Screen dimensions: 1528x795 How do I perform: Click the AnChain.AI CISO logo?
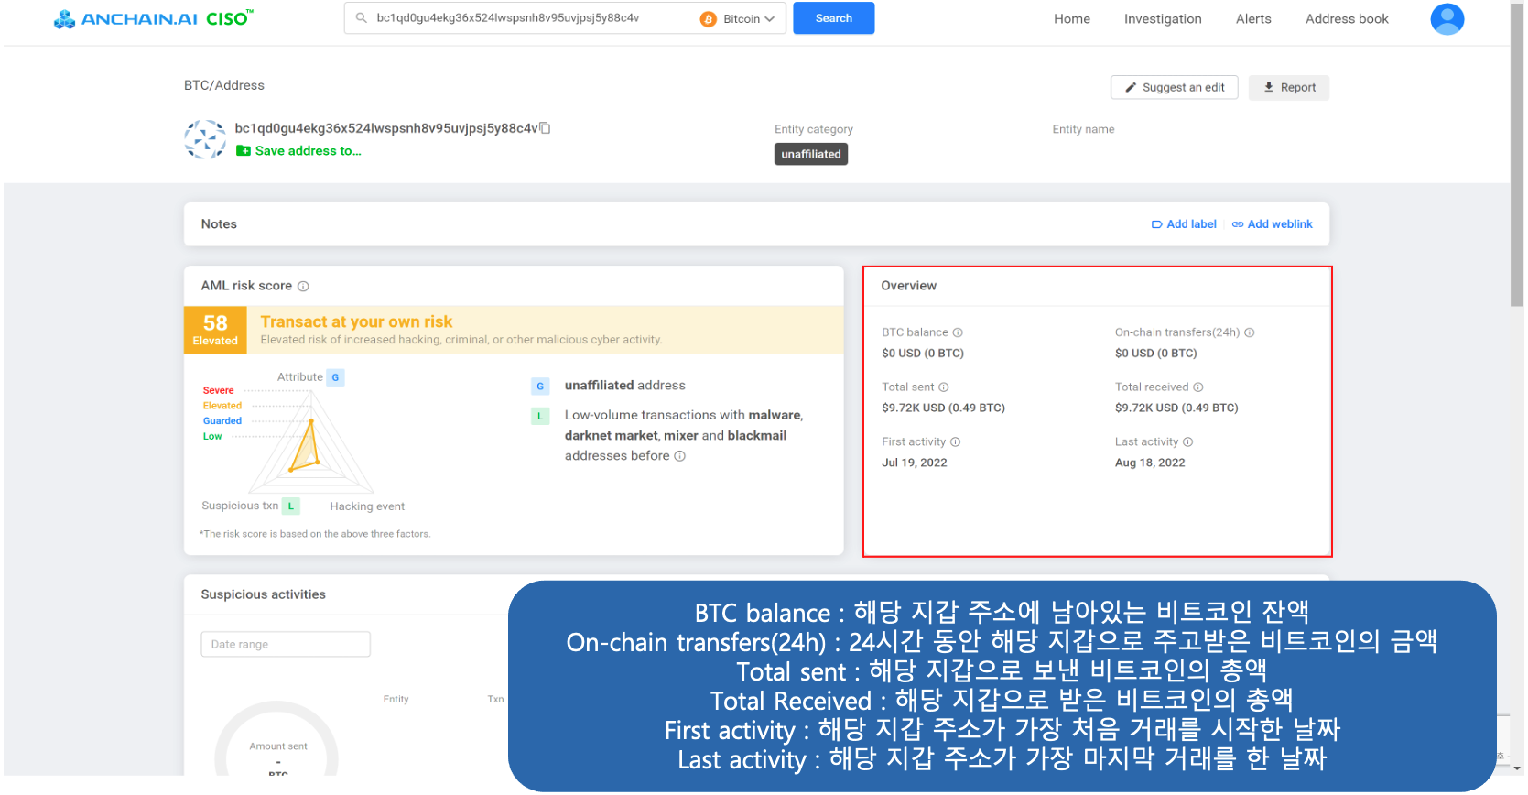tap(154, 18)
